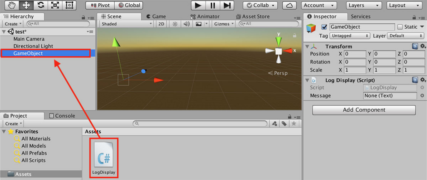Start Play mode
Viewport: 427px width, 180px height.
(198, 5)
